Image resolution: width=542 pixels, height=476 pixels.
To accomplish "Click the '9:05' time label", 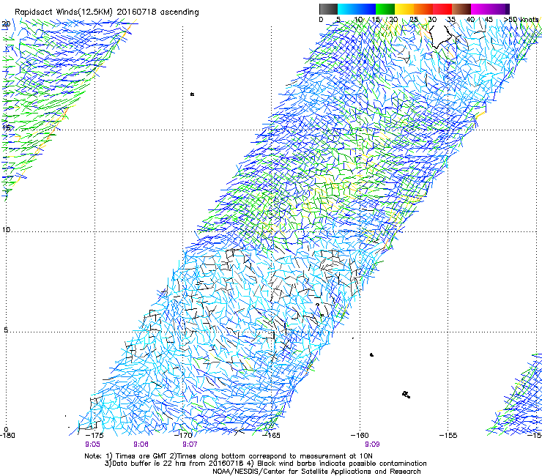I will coord(92,445).
